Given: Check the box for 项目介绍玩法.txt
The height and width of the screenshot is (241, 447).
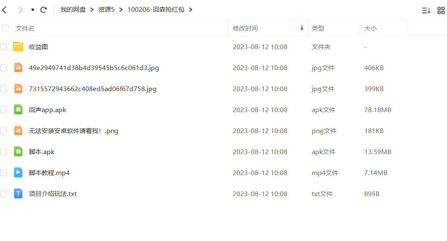Looking at the screenshot, I should 3,194.
